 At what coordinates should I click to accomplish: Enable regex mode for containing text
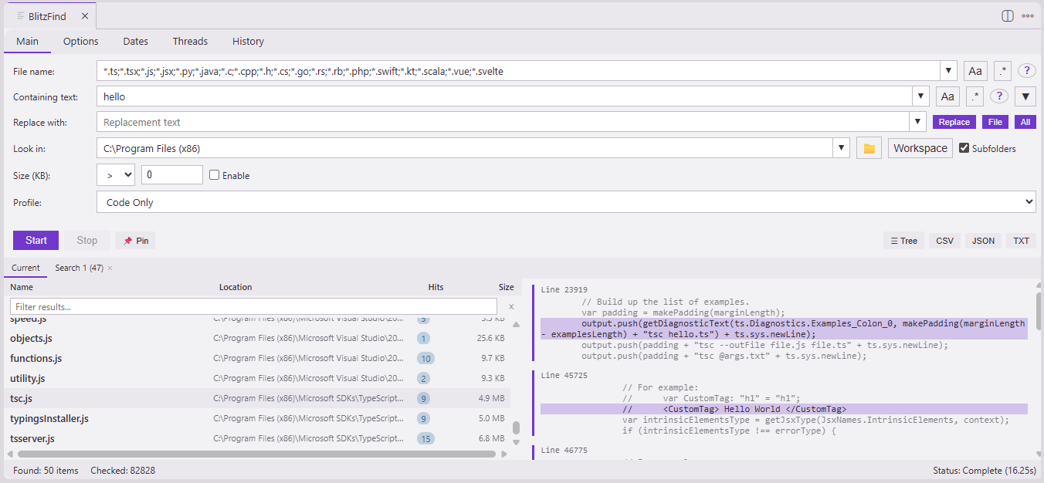coord(975,96)
